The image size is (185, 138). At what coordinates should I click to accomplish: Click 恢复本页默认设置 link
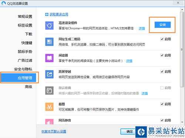coord(54,131)
